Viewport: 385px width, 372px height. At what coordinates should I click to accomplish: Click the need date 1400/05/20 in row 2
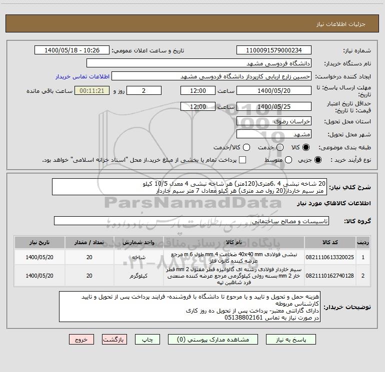click(x=39, y=276)
